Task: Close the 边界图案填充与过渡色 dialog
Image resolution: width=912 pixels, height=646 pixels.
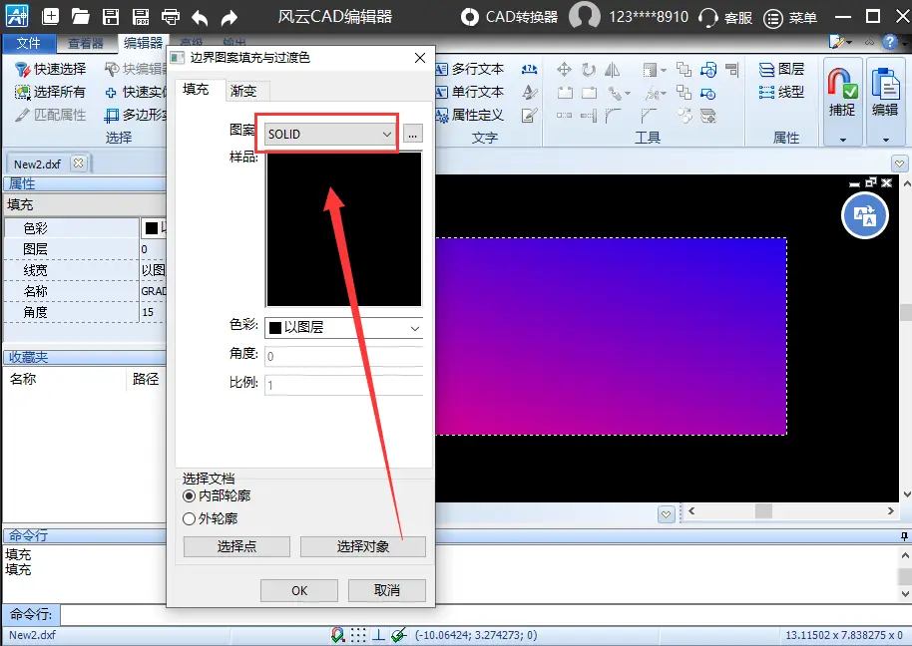Action: [x=420, y=58]
